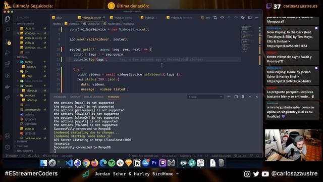Open the DEBUG CONSOLE panel tab

tap(94, 97)
